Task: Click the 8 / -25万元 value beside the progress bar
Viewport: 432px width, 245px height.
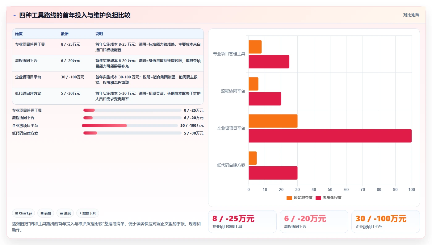Action: click(x=194, y=110)
